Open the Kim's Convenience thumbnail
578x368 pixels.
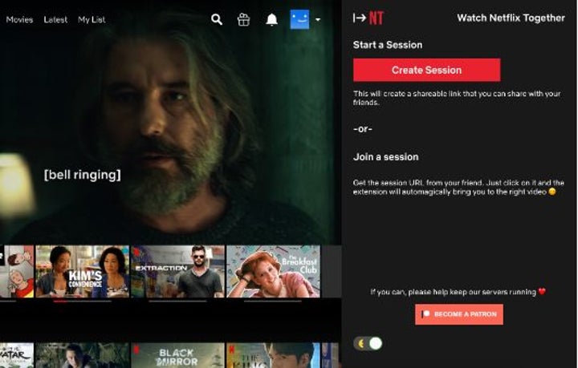(82, 272)
